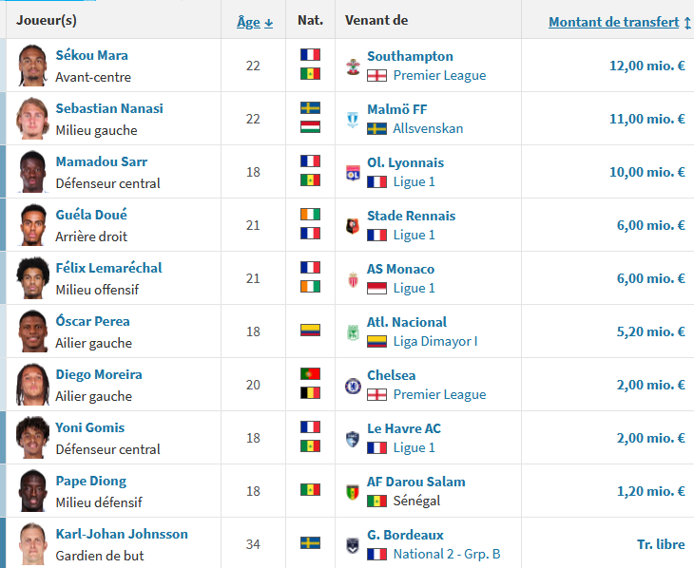
Task: Open Sékou Mara player profile
Action: point(91,55)
